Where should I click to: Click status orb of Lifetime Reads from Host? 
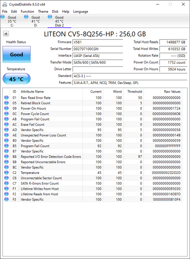tap(6, 194)
